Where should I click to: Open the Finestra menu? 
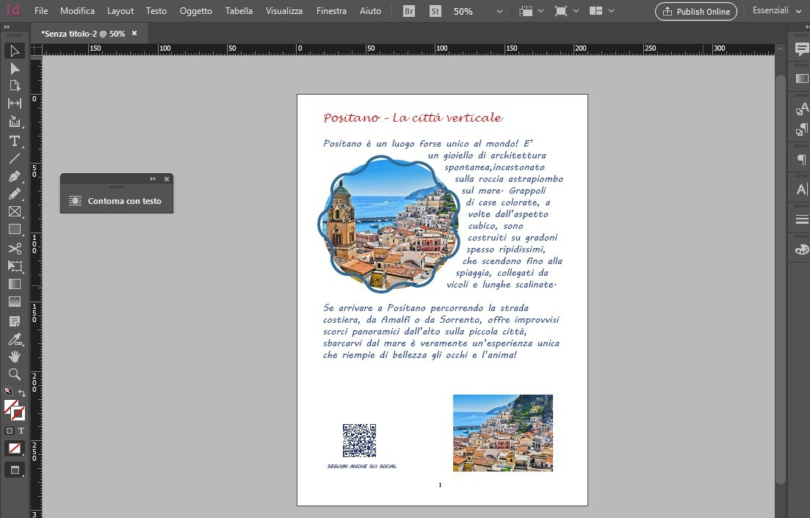(331, 11)
